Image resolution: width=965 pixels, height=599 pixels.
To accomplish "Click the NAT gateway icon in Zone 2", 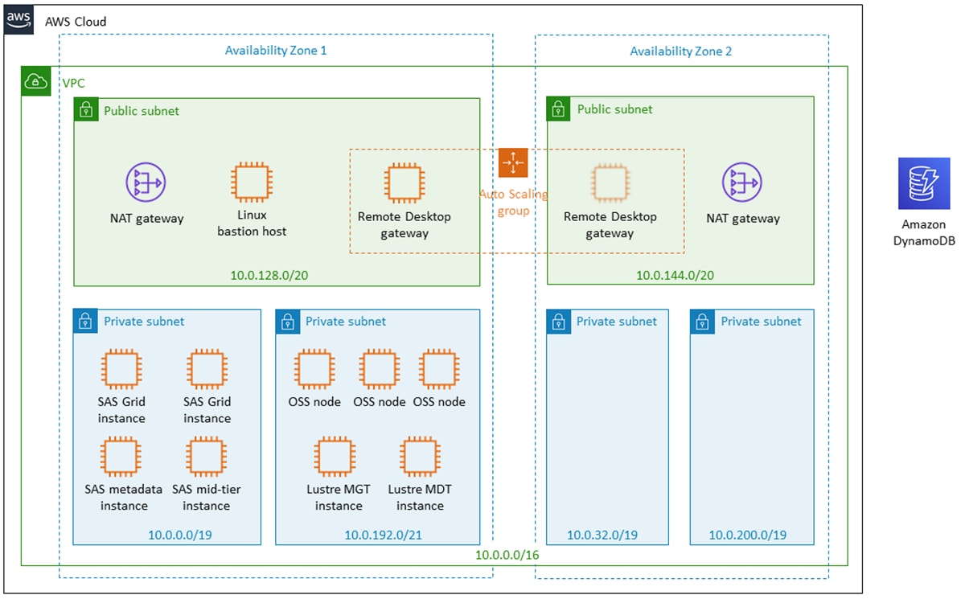I will tap(741, 183).
